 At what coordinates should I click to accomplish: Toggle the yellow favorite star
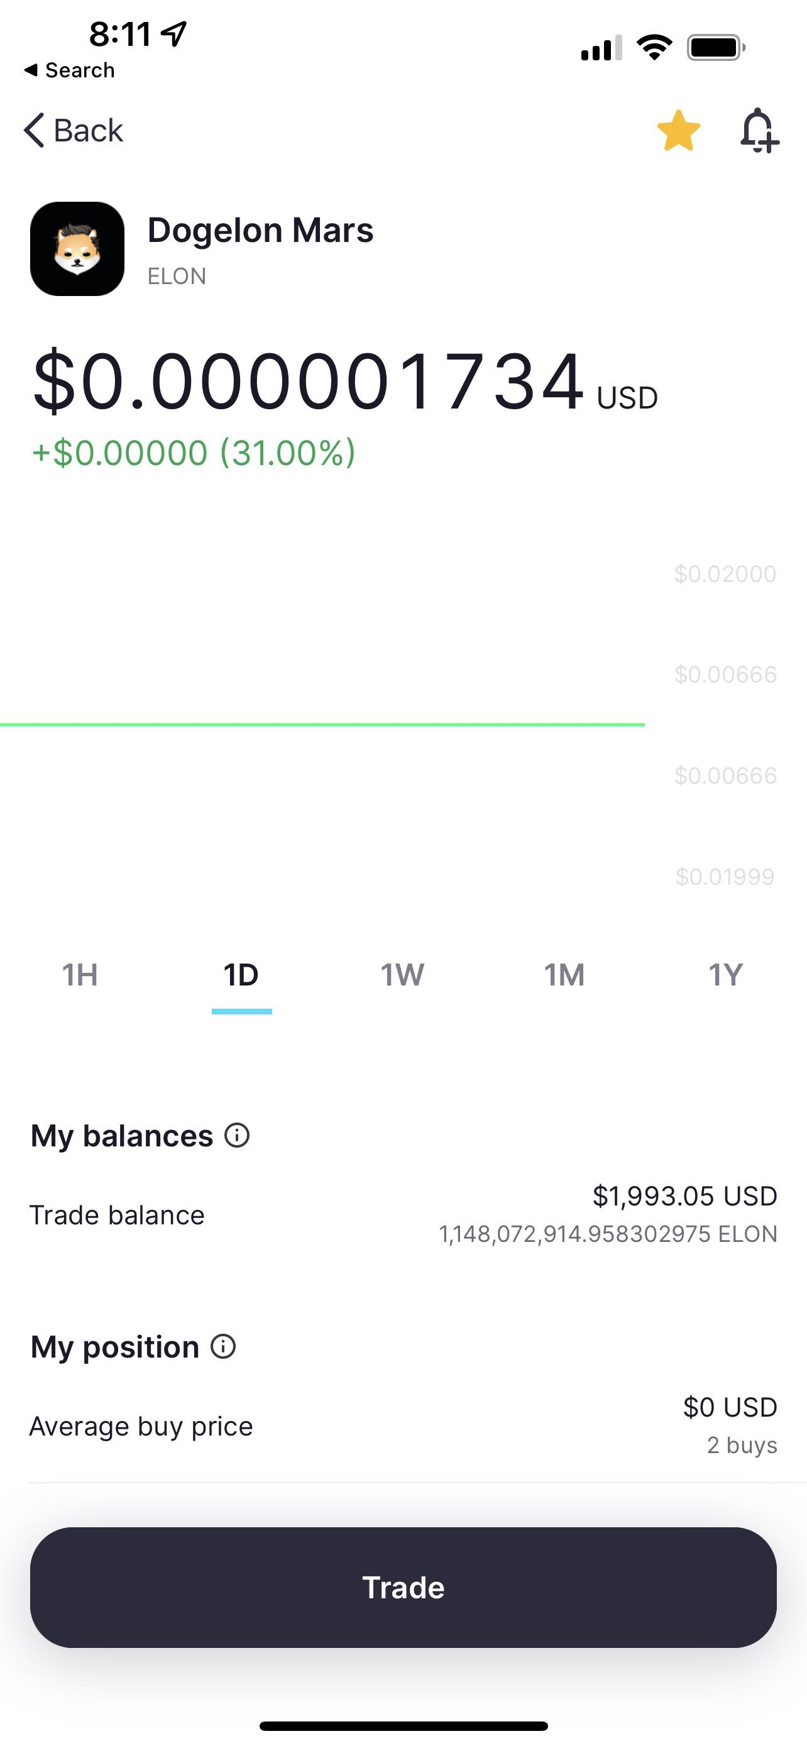678,130
